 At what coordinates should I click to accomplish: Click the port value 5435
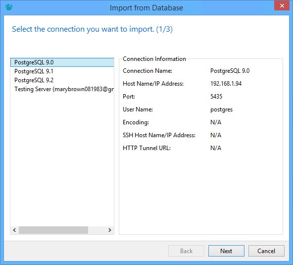(x=216, y=97)
